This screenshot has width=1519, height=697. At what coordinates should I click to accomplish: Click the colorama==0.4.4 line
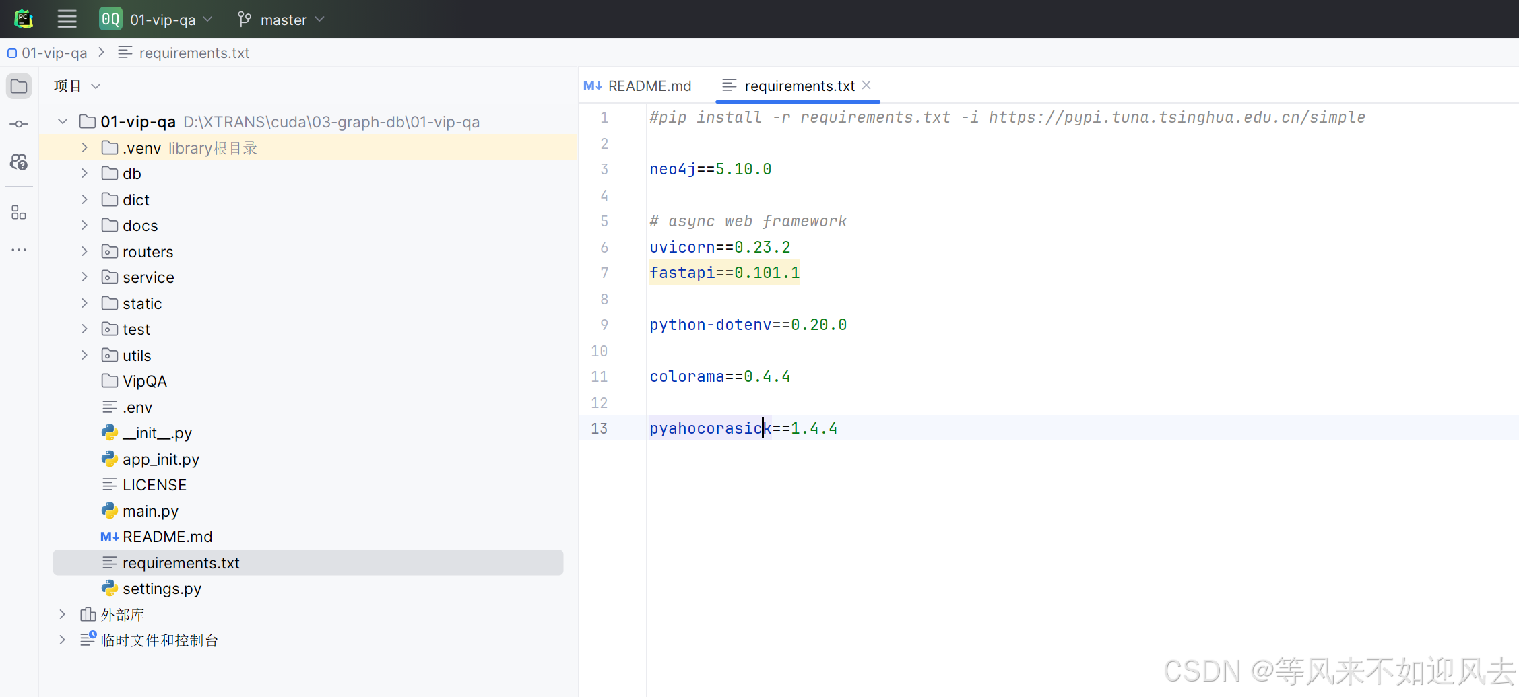[x=720, y=376]
